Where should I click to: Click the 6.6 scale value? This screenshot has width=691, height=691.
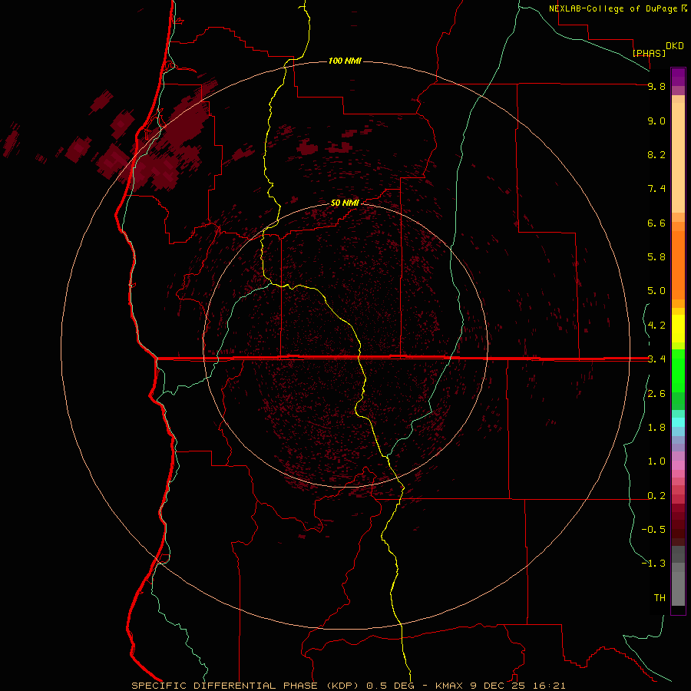click(x=656, y=223)
